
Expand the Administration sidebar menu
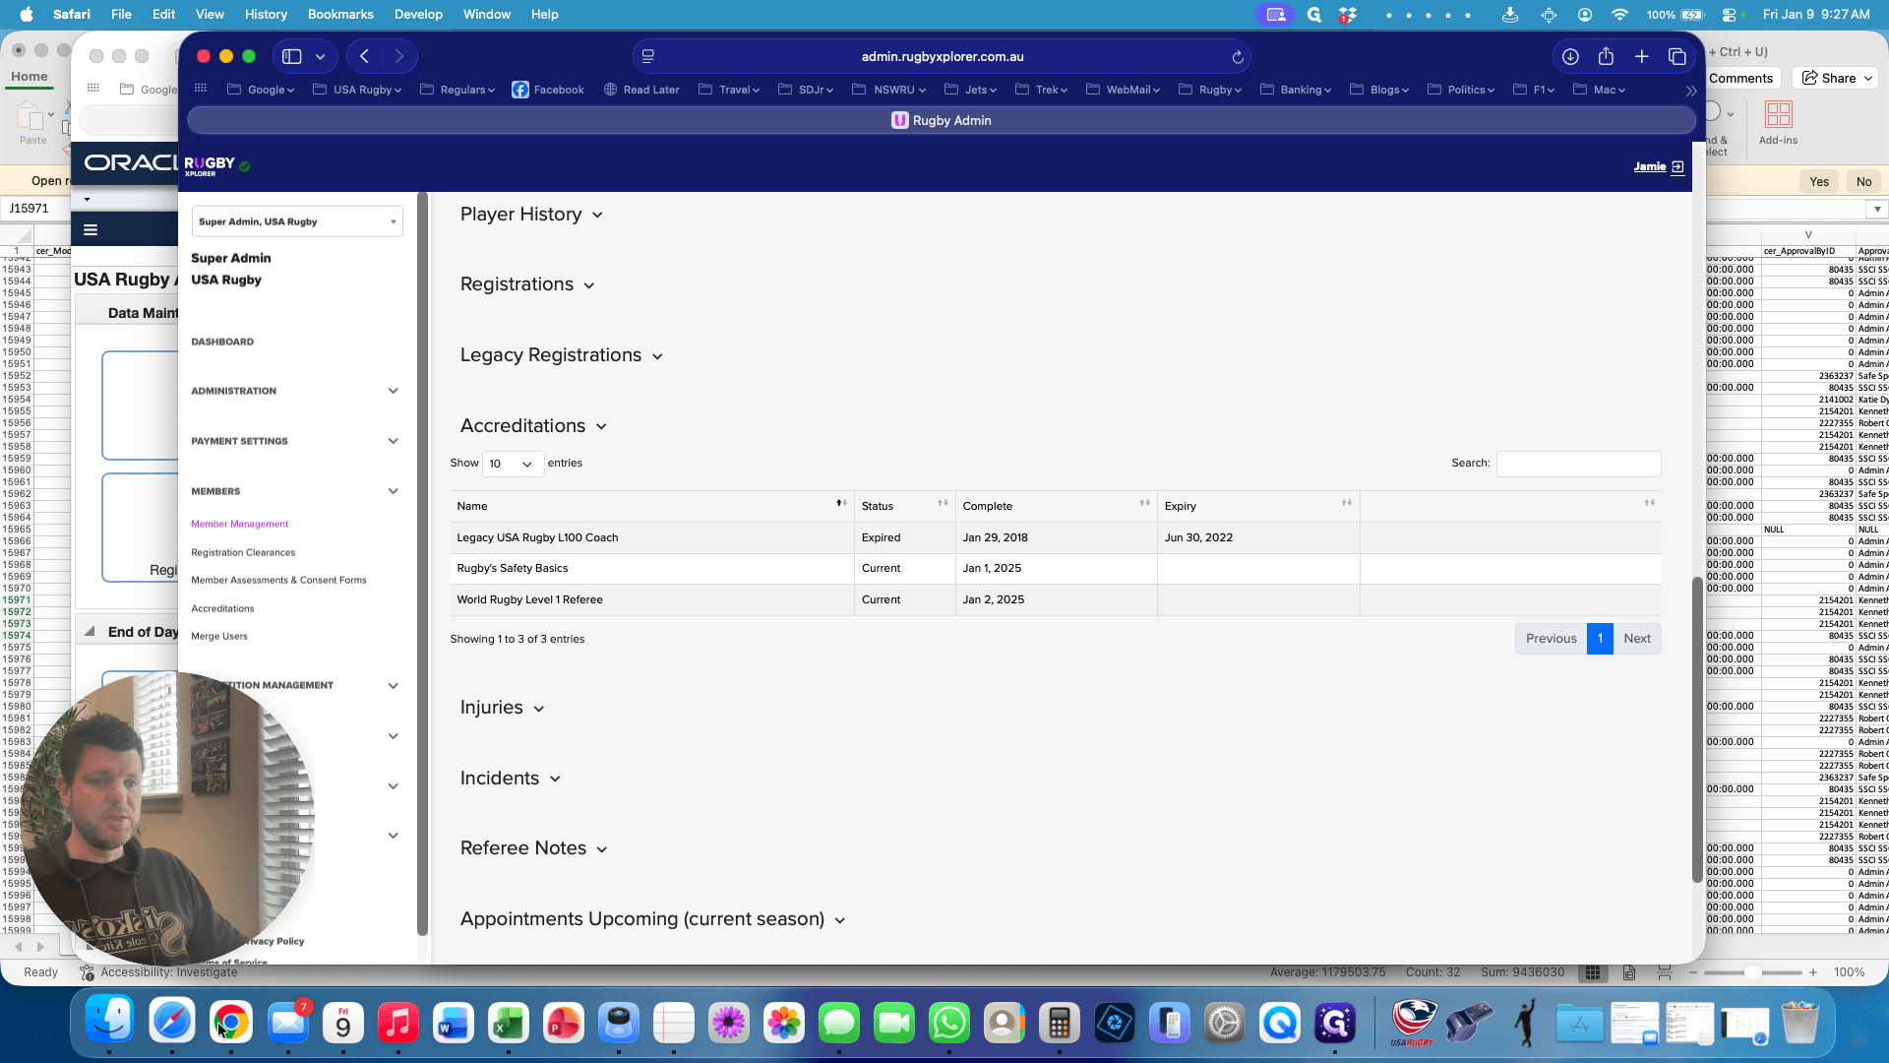click(x=295, y=391)
